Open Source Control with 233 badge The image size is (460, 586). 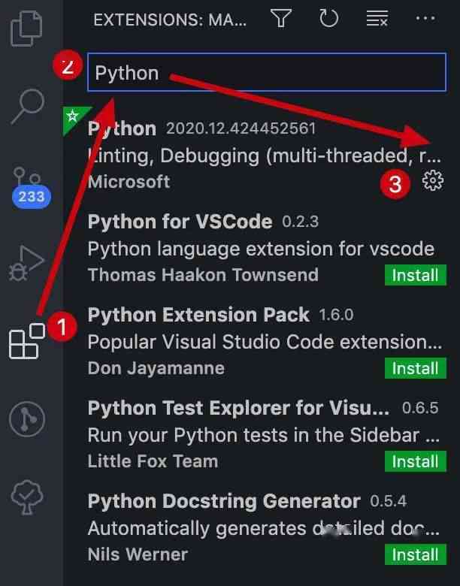coord(30,187)
